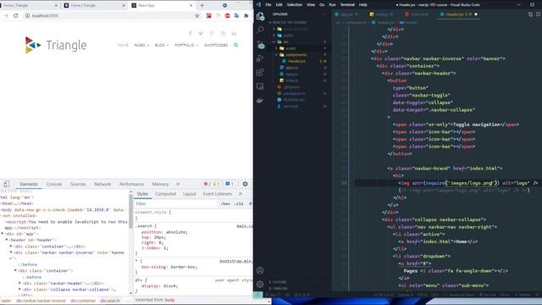Collapse the components folder in Explorer

click(x=296, y=54)
